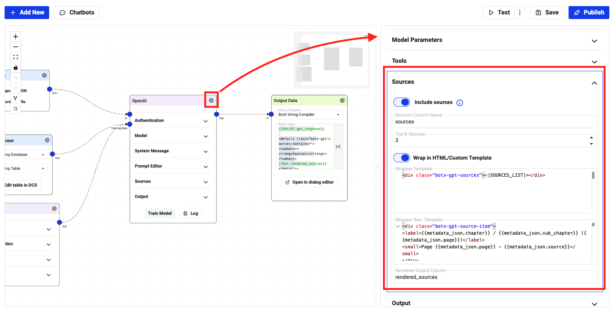
Task: Disable the Include sources toggle
Action: pos(402,102)
